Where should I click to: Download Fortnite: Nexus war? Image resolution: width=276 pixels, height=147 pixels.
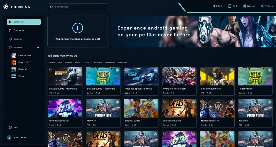[79, 102]
